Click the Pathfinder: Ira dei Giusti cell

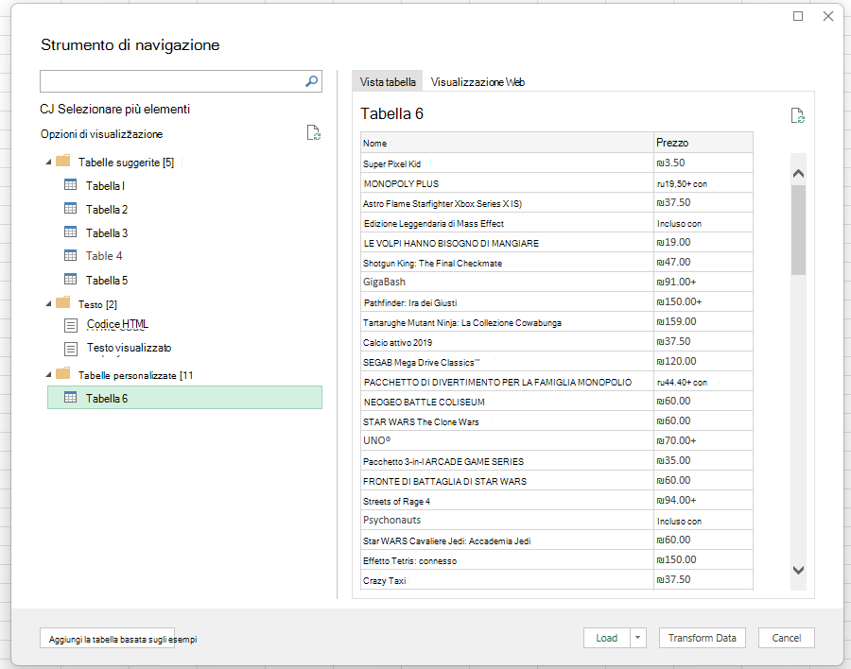pyautogui.click(x=507, y=302)
